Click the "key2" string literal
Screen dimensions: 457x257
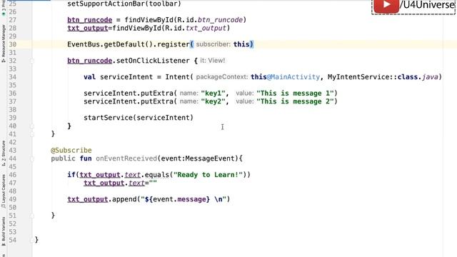tap(213, 101)
